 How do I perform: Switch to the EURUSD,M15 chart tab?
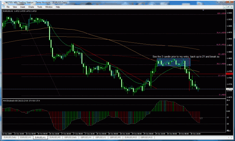pos(131,137)
